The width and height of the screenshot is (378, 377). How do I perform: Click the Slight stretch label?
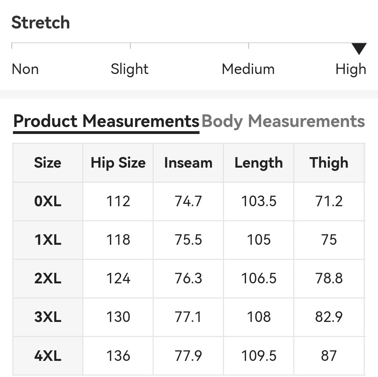[129, 69]
